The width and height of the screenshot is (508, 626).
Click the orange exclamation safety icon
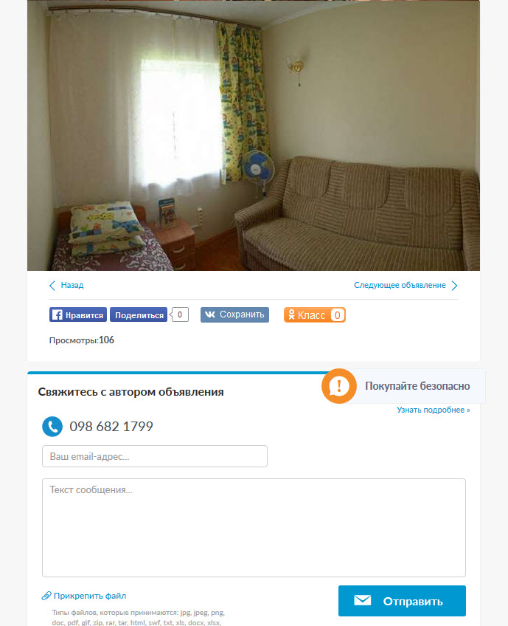point(339,385)
